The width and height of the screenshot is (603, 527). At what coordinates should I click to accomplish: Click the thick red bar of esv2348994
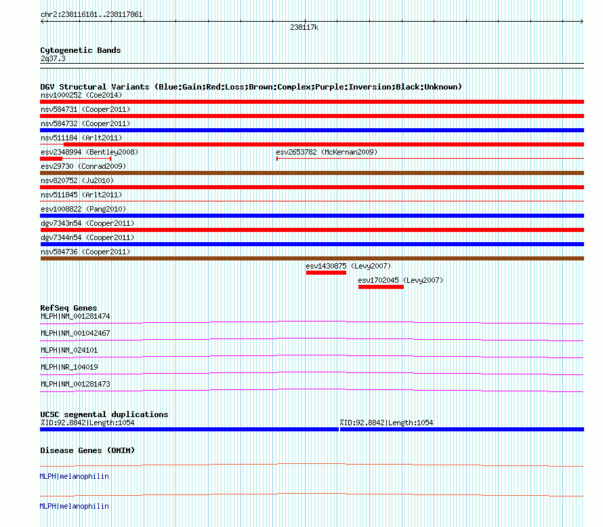click(x=51, y=159)
